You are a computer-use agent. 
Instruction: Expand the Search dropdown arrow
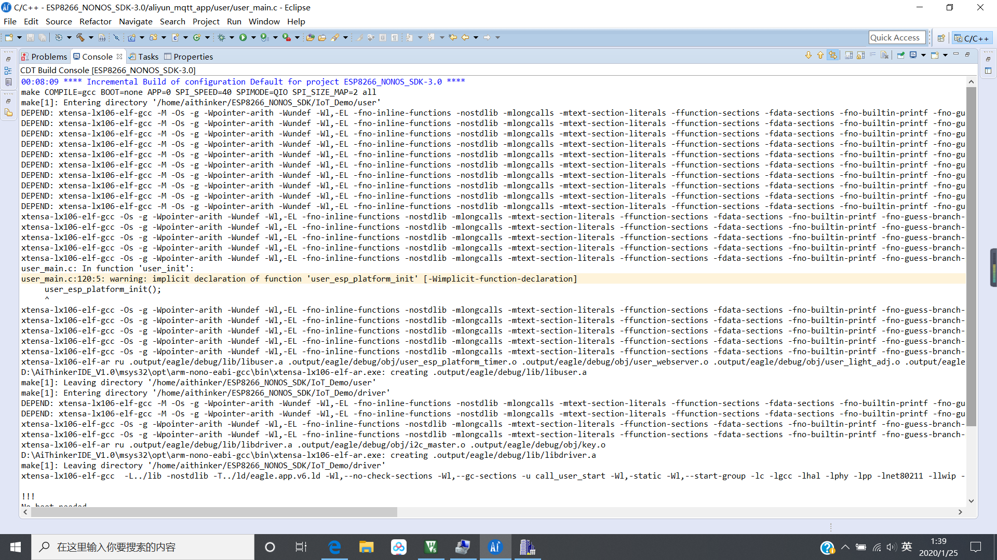[x=345, y=37]
